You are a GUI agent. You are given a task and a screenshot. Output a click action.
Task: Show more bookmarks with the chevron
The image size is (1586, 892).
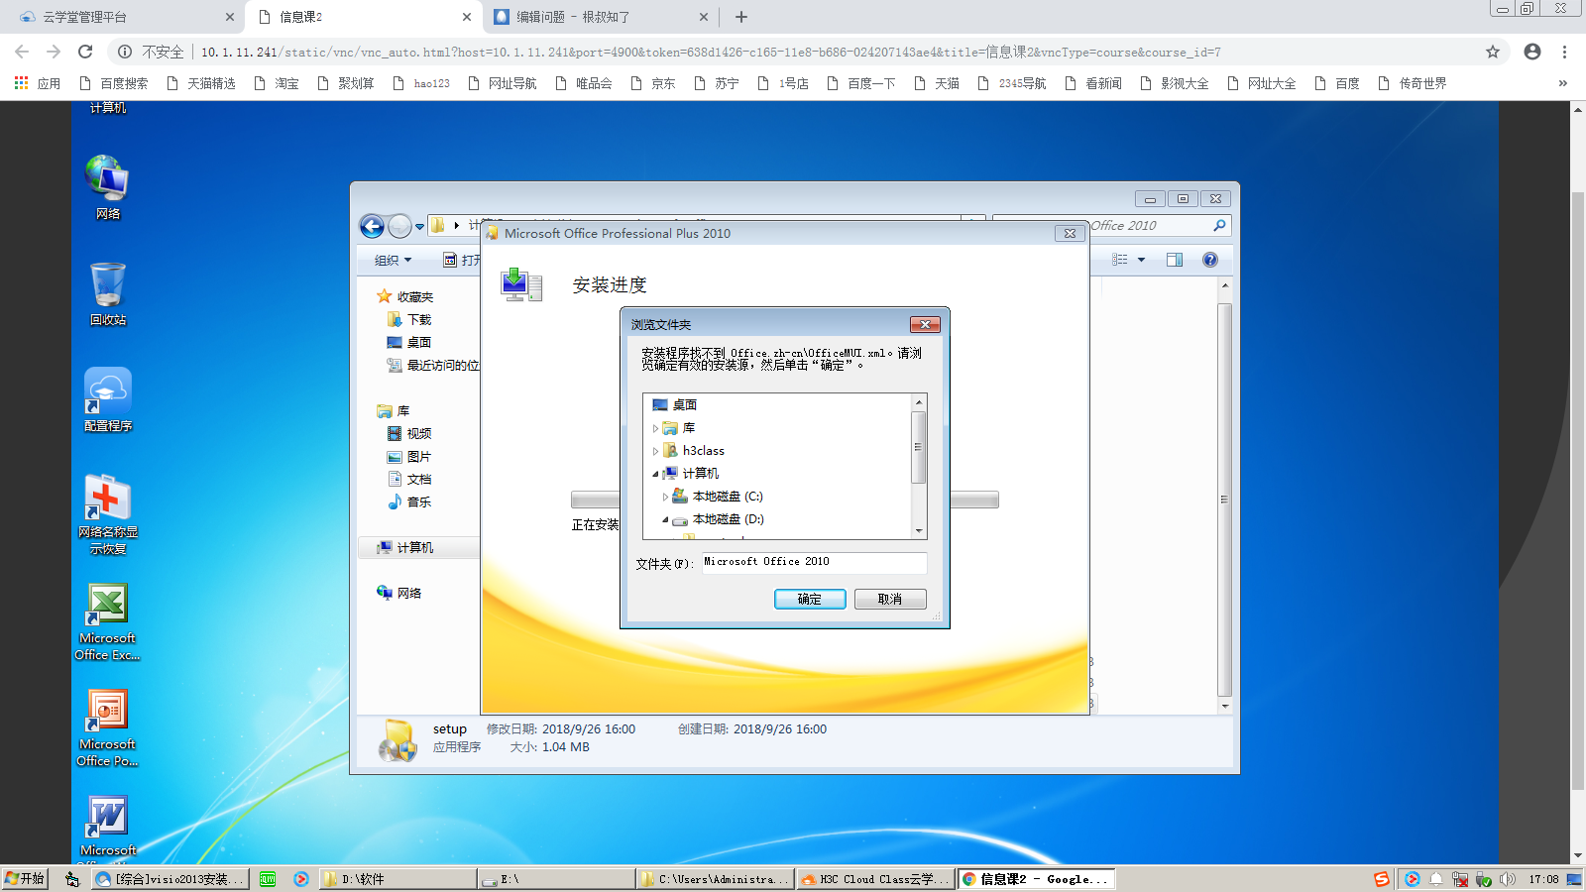coord(1563,83)
